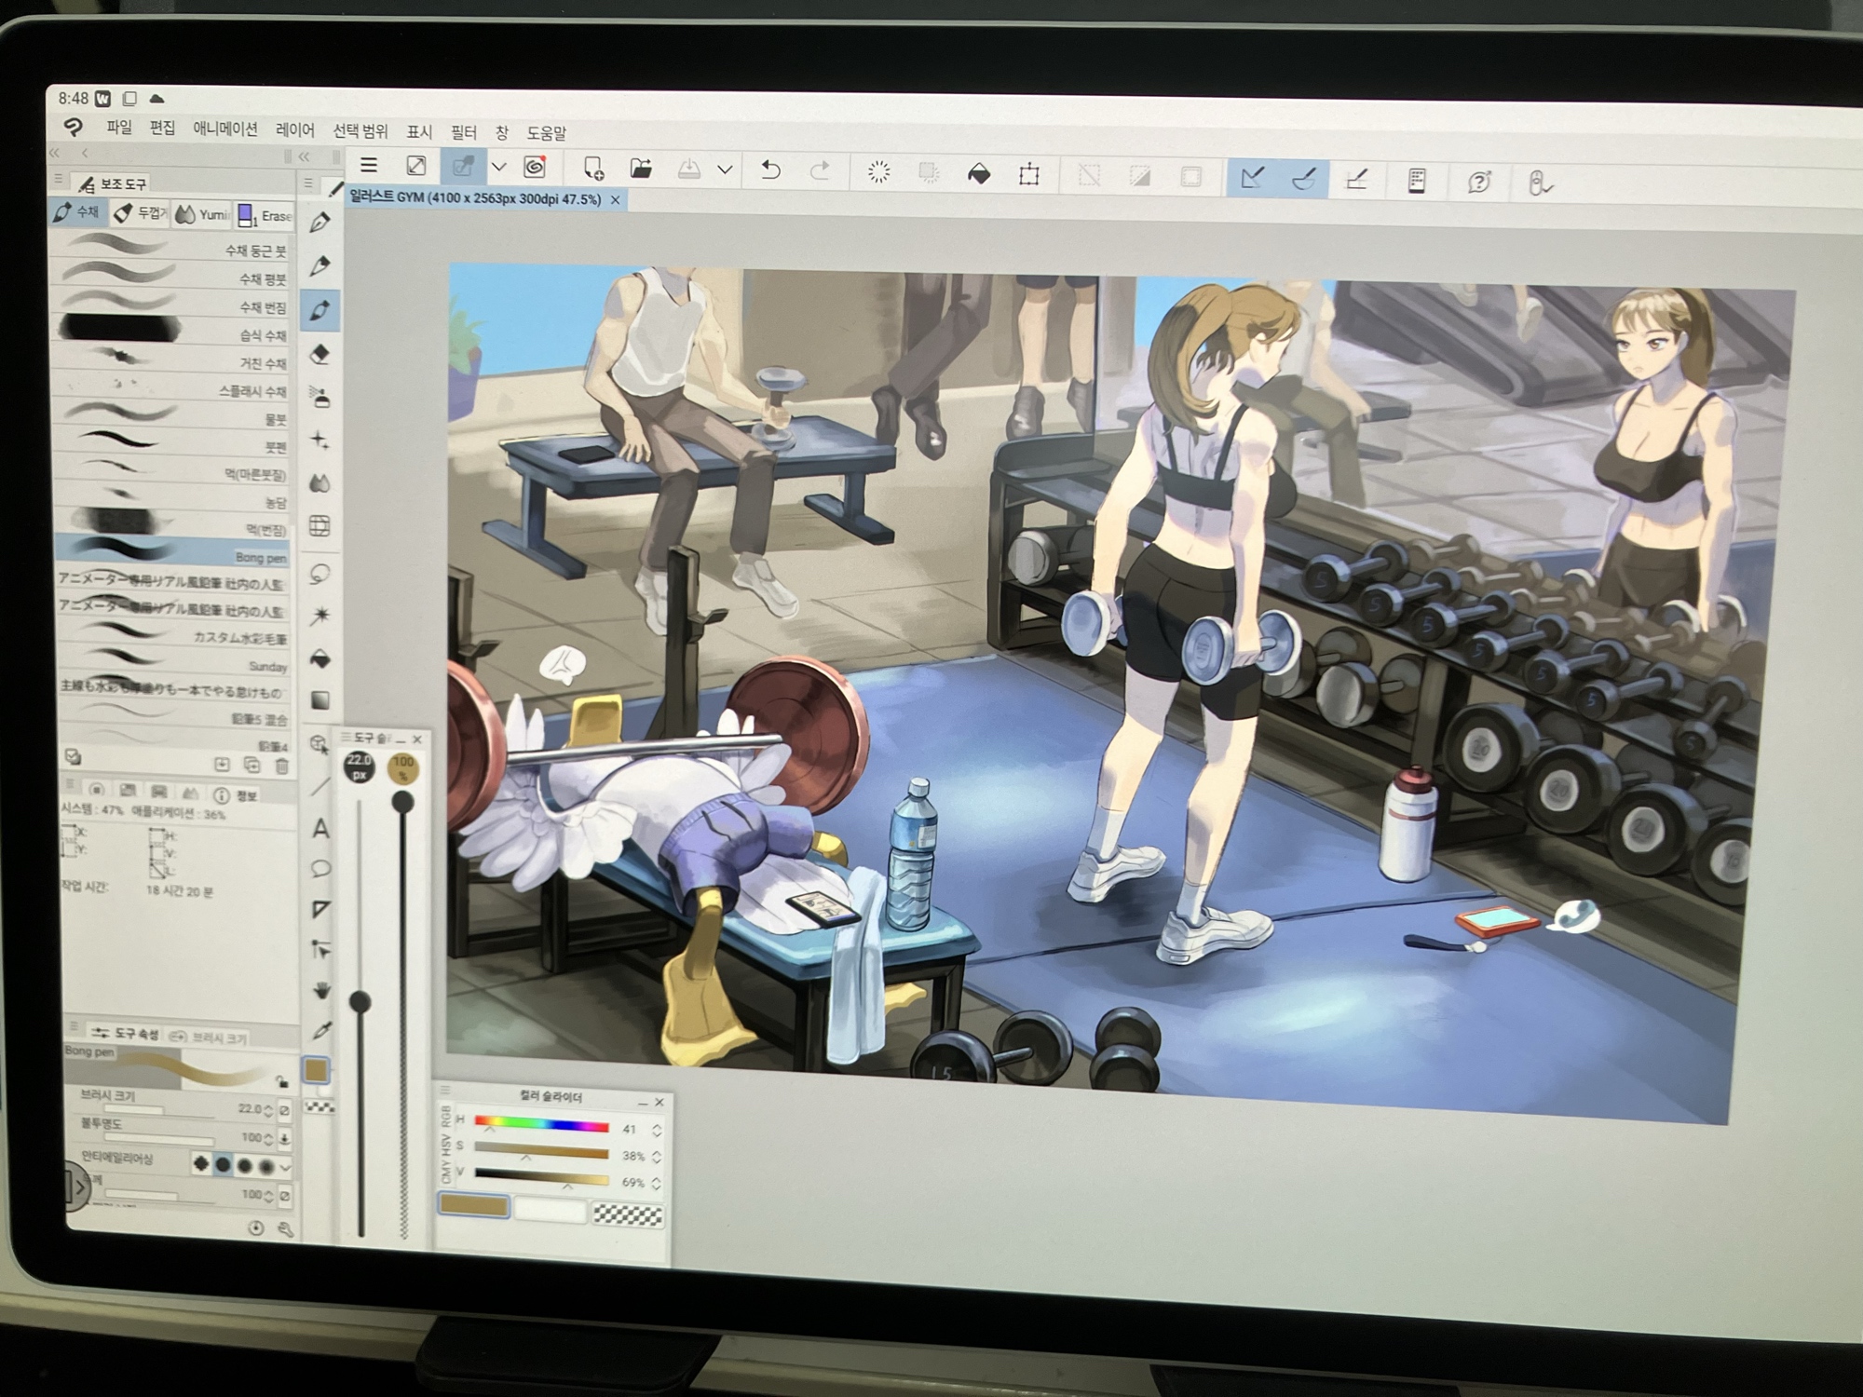
Task: Select the Lasso selection tool
Action: (320, 573)
